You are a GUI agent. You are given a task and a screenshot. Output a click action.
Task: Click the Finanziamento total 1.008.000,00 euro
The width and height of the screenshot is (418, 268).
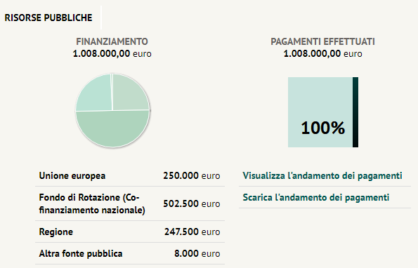click(112, 53)
